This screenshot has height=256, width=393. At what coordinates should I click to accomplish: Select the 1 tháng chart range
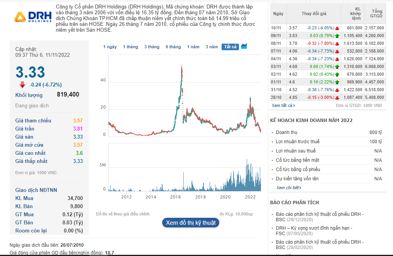130,47
